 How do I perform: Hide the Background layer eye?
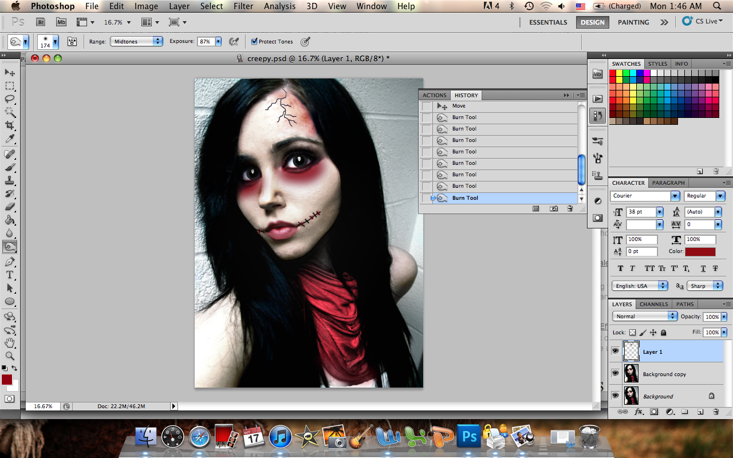[x=615, y=396]
